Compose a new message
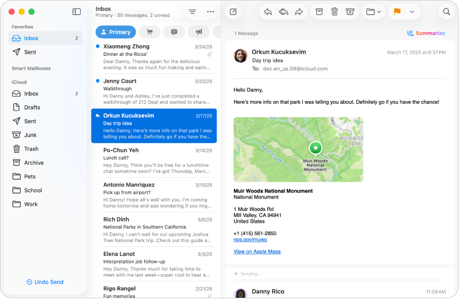459x300 pixels. (x=233, y=11)
